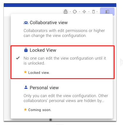Click the bold Locked view. label
This screenshot has width=123, height=125.
[39, 73]
